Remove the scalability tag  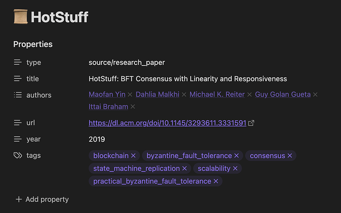coord(235,168)
